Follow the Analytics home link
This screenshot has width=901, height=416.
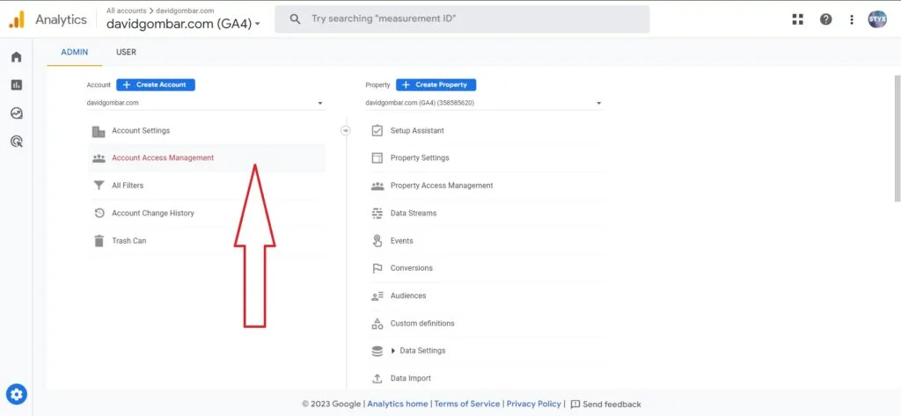click(398, 405)
